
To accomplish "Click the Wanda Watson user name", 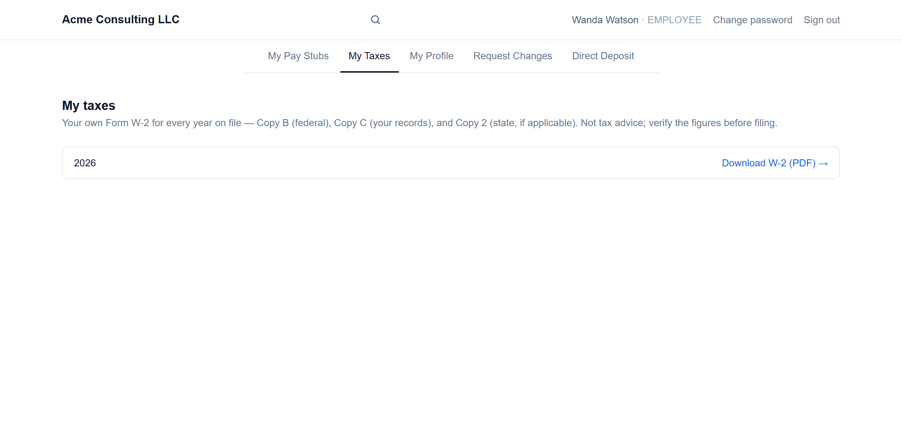I will [605, 20].
